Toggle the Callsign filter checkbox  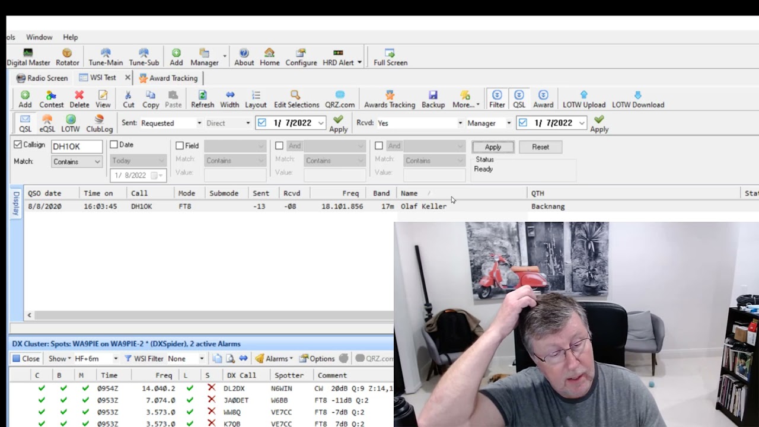click(18, 145)
